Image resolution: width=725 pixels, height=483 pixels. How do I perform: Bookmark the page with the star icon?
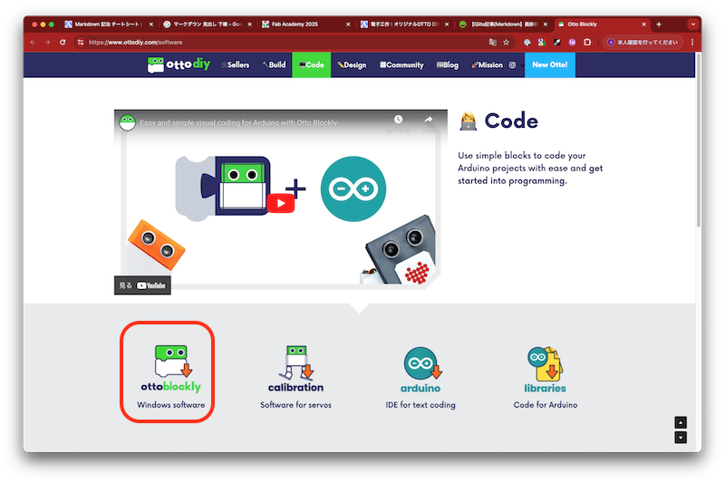click(507, 42)
